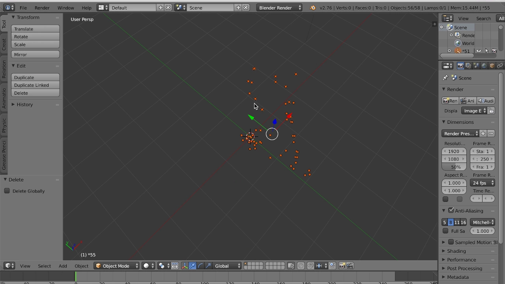
Task: Expand the History panel
Action: (13, 105)
